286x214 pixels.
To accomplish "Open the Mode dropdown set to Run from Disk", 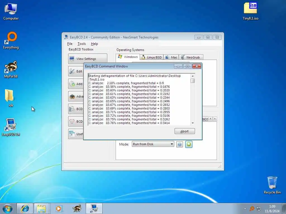I will 153,144.
